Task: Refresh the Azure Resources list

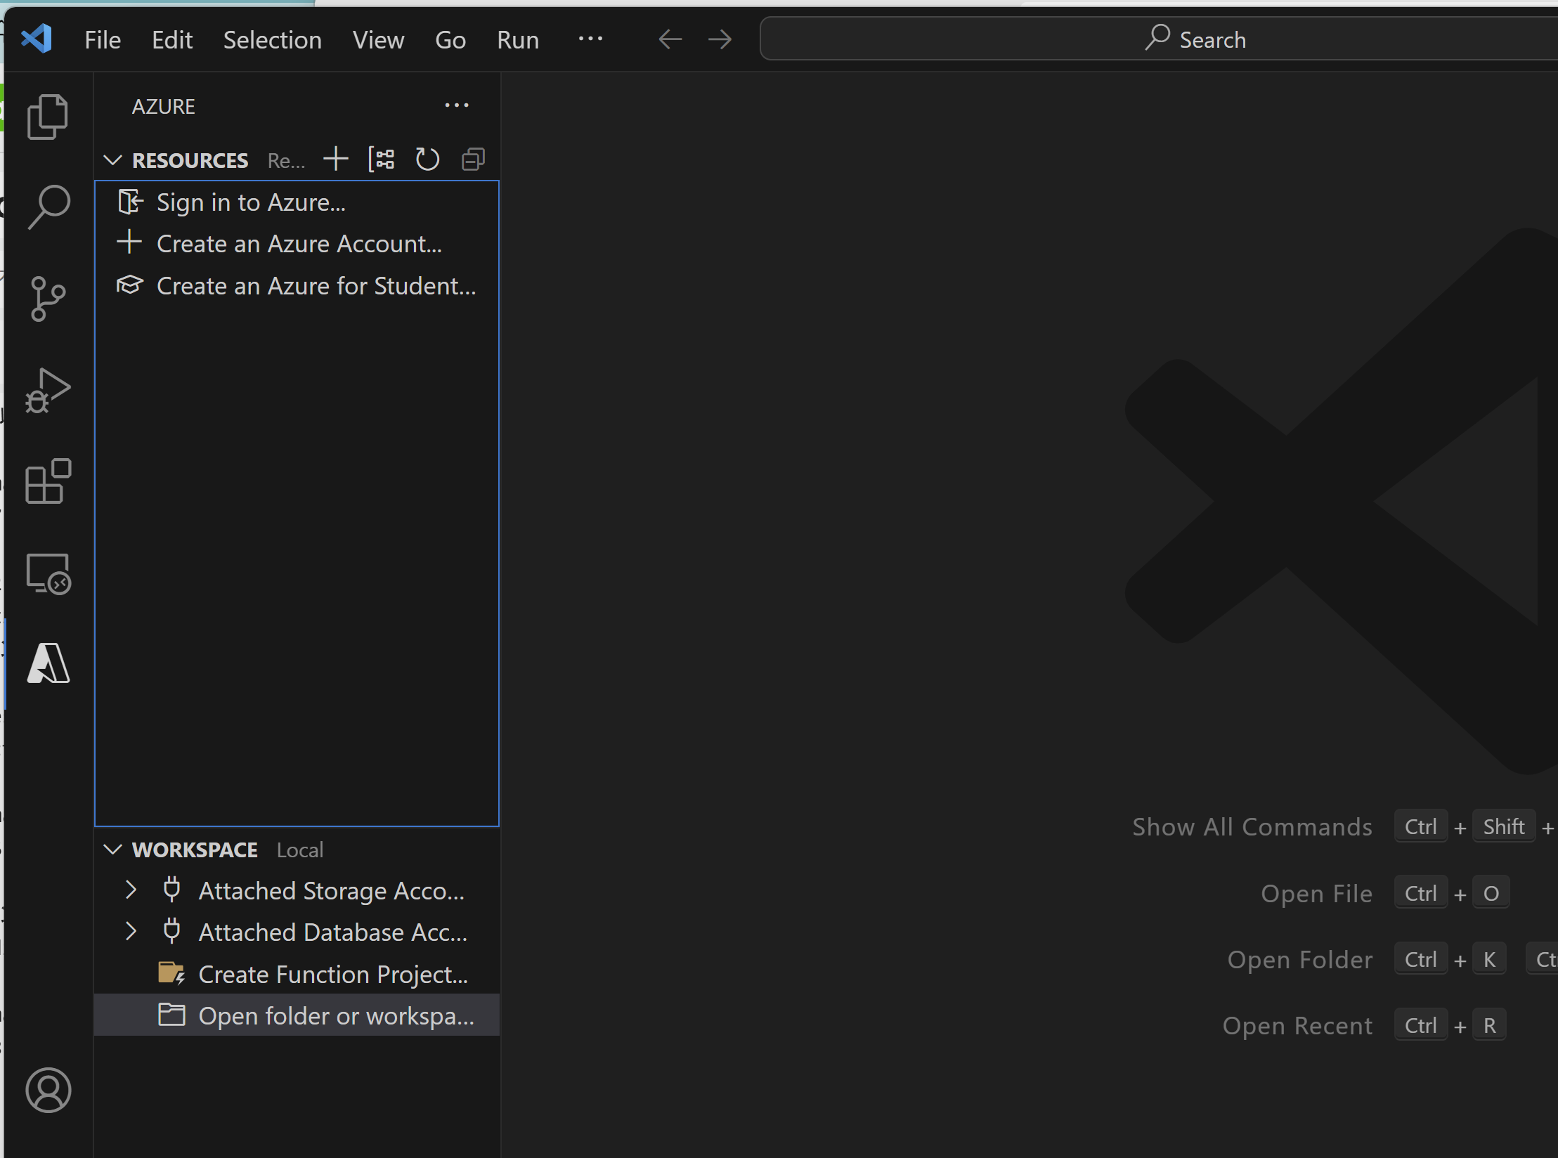Action: point(427,160)
